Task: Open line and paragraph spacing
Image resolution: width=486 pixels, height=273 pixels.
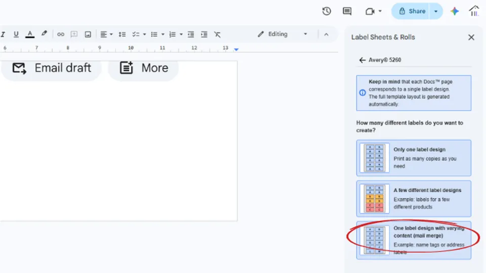Action: click(122, 34)
